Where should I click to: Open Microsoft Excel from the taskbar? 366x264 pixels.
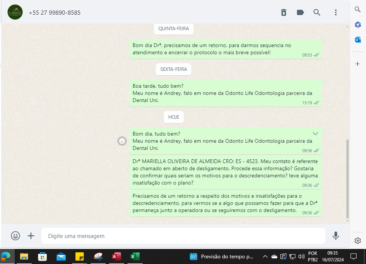click(135, 256)
